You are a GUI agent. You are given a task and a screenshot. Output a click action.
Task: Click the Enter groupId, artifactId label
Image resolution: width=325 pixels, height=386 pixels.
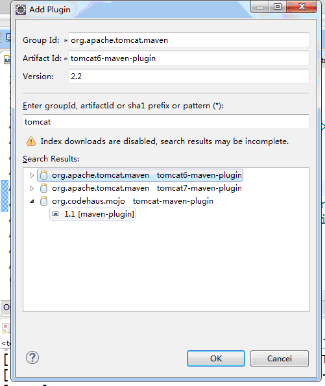click(123, 106)
